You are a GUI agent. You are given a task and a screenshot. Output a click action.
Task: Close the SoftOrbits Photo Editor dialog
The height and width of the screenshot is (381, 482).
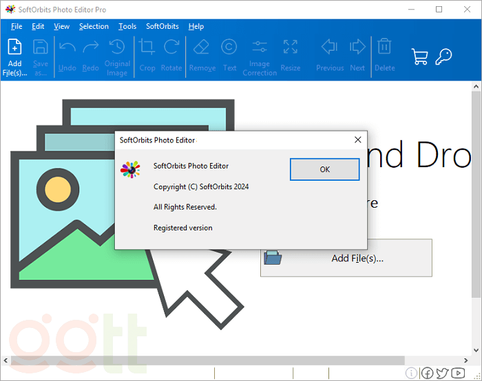[x=357, y=140]
